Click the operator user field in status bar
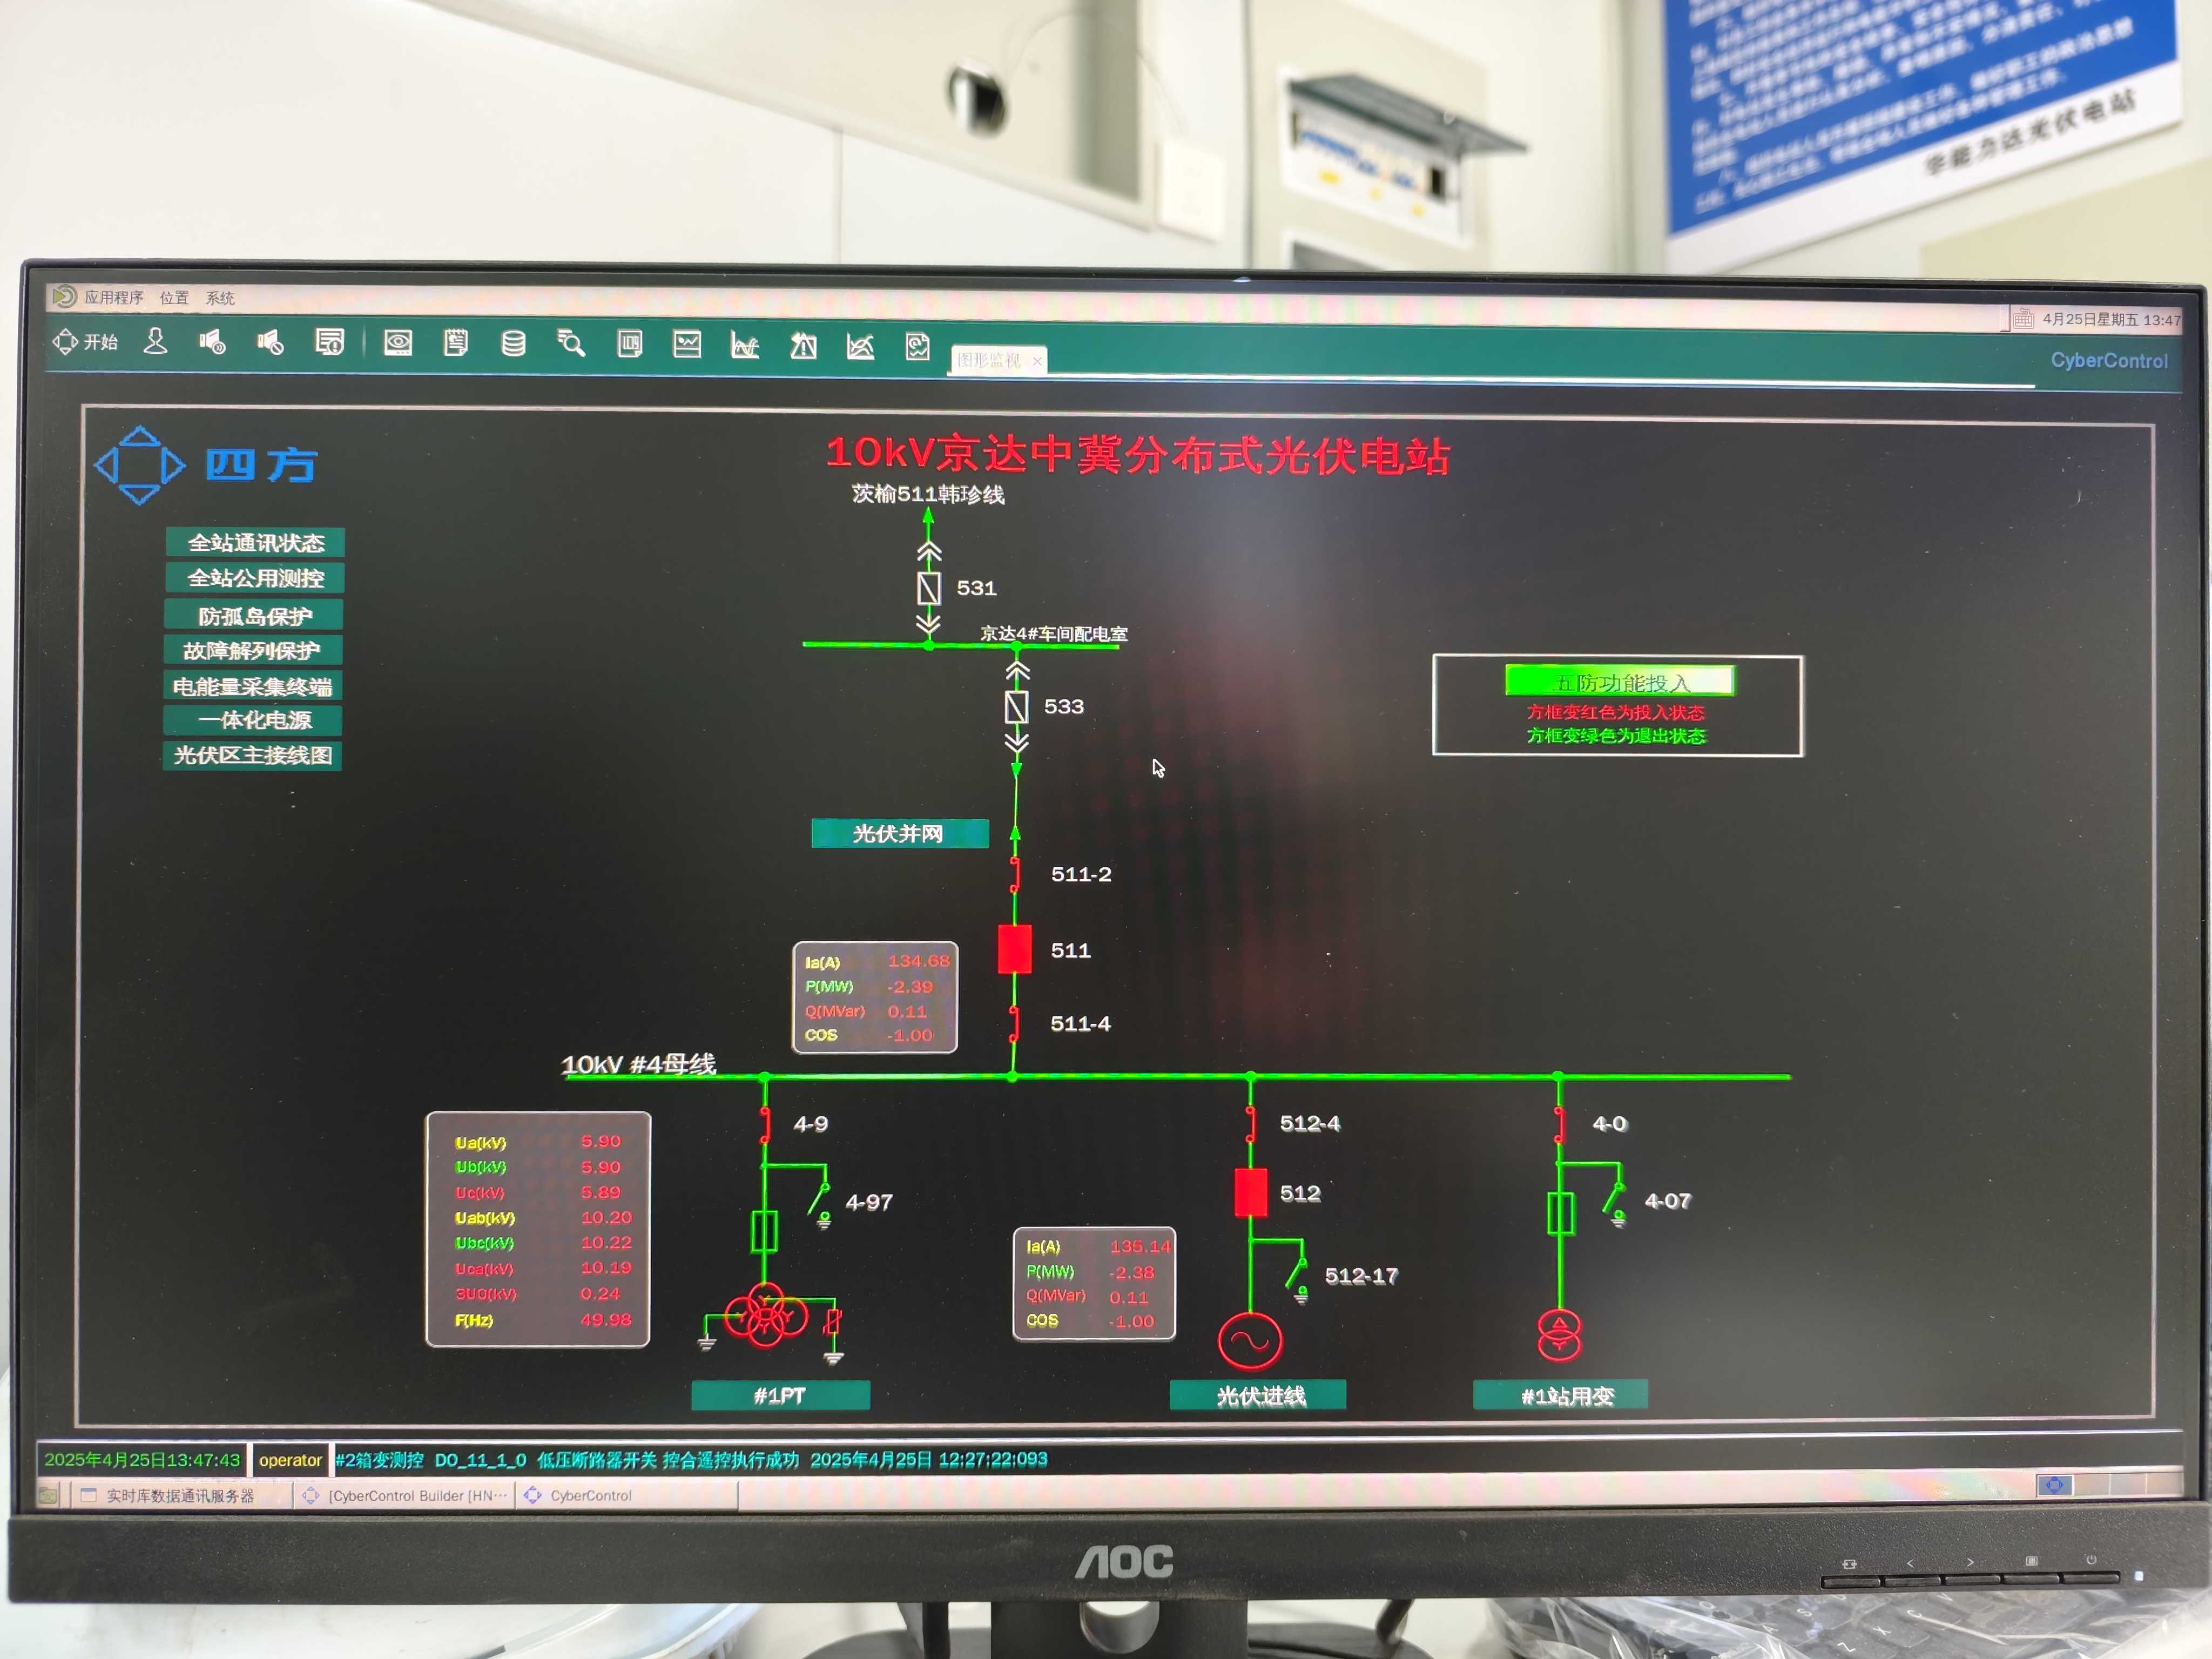Image resolution: width=2212 pixels, height=1659 pixels. 290,1460
